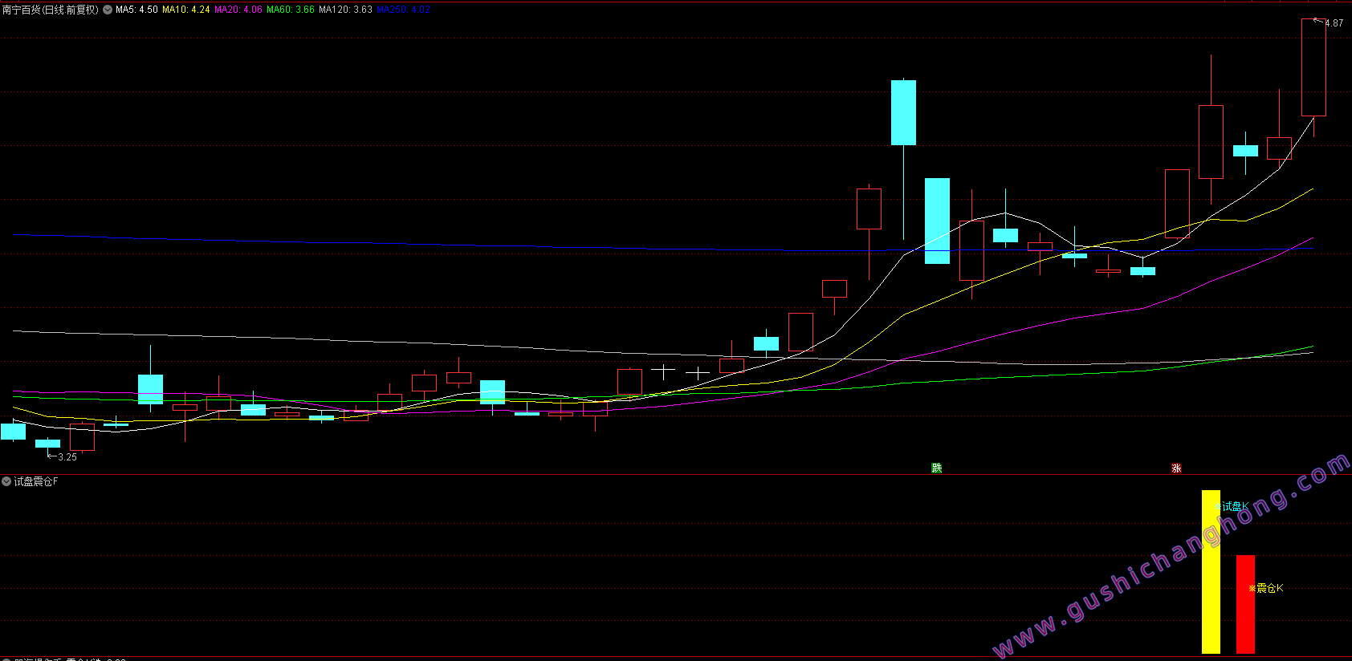
Task: Click the 3.25 low price label
Action: 67,457
